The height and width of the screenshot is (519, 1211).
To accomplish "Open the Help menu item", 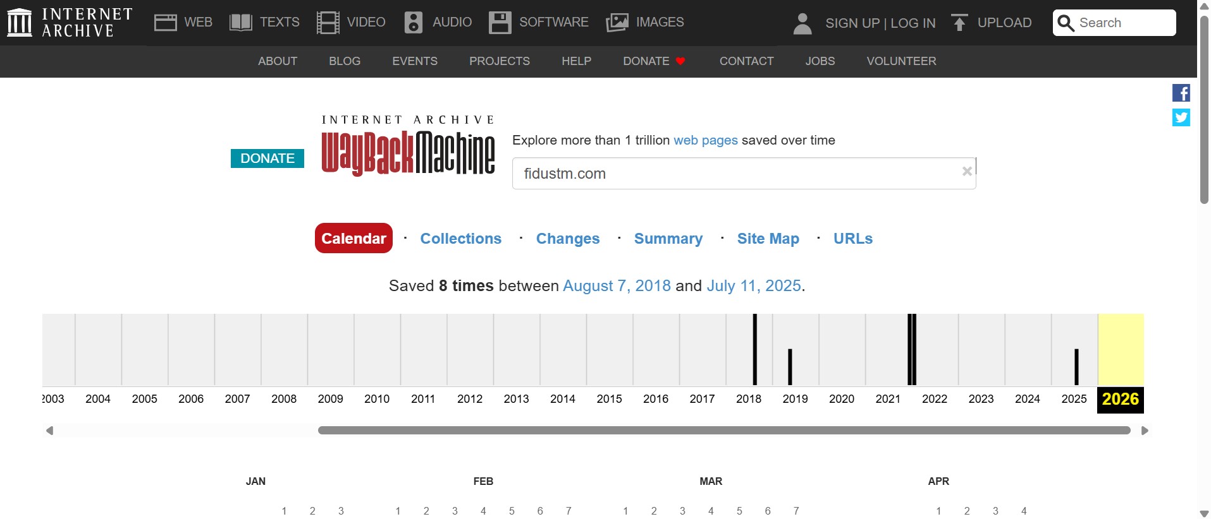I will coord(577,61).
